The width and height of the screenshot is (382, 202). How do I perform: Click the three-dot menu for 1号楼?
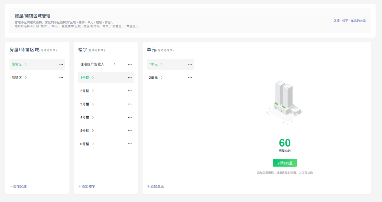[130, 78]
